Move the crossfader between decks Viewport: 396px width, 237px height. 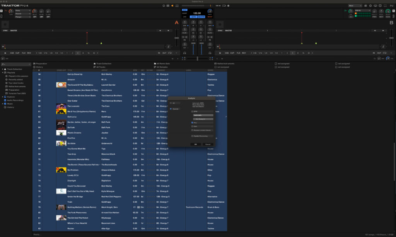pos(197,58)
